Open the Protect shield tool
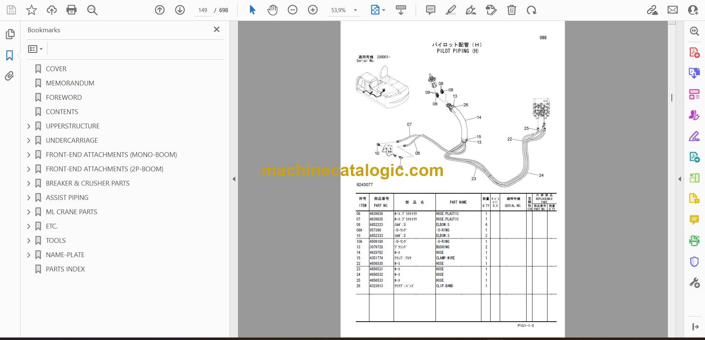 click(694, 262)
